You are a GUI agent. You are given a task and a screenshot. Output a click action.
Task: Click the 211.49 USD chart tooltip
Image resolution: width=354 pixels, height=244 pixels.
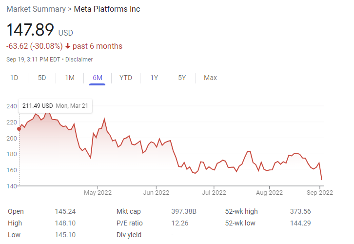[55, 105]
